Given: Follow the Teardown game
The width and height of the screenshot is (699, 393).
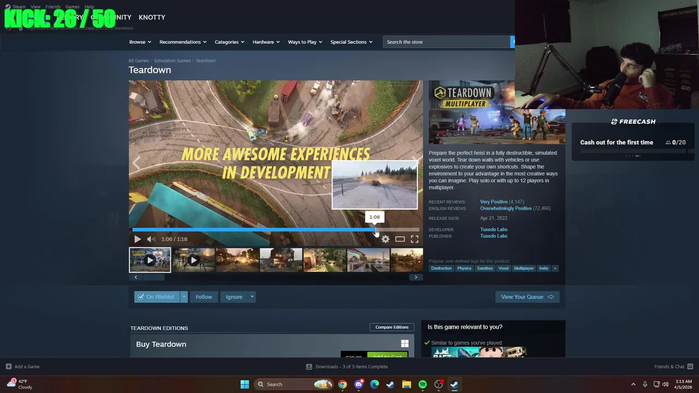Looking at the screenshot, I should (x=204, y=297).
